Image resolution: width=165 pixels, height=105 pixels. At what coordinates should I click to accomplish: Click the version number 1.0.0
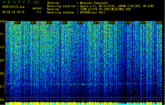36,2
